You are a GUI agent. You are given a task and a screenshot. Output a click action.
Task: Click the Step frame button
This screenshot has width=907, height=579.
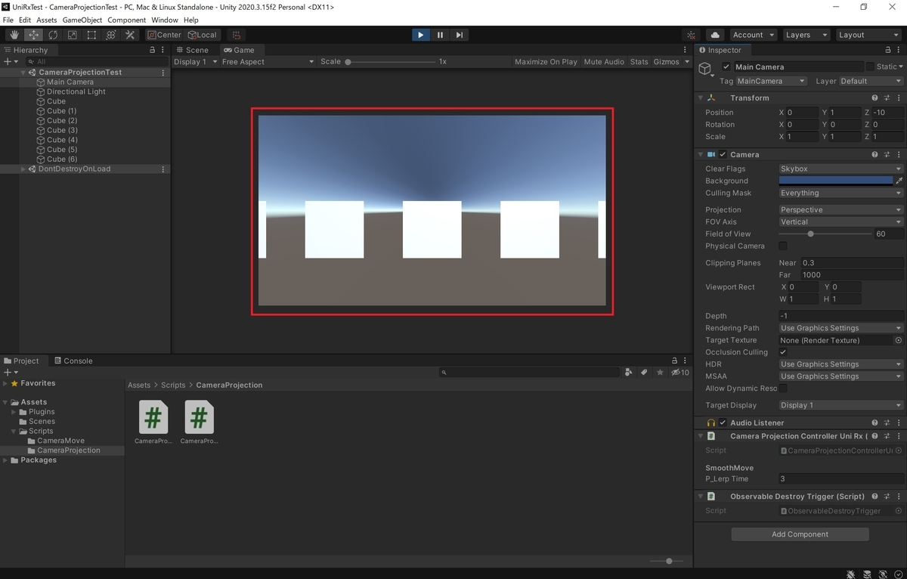(460, 35)
